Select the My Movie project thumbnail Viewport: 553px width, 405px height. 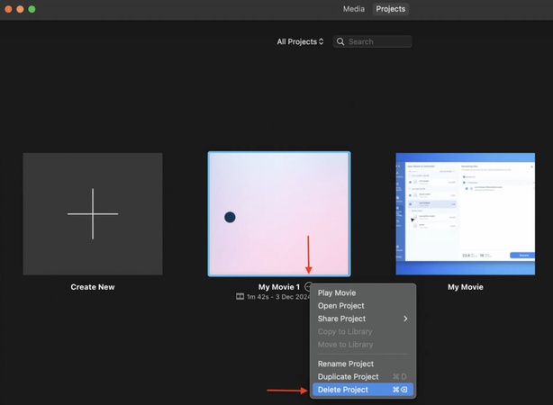point(465,213)
